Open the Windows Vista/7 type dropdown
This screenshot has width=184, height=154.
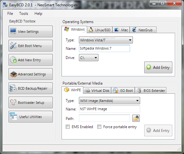106,40
